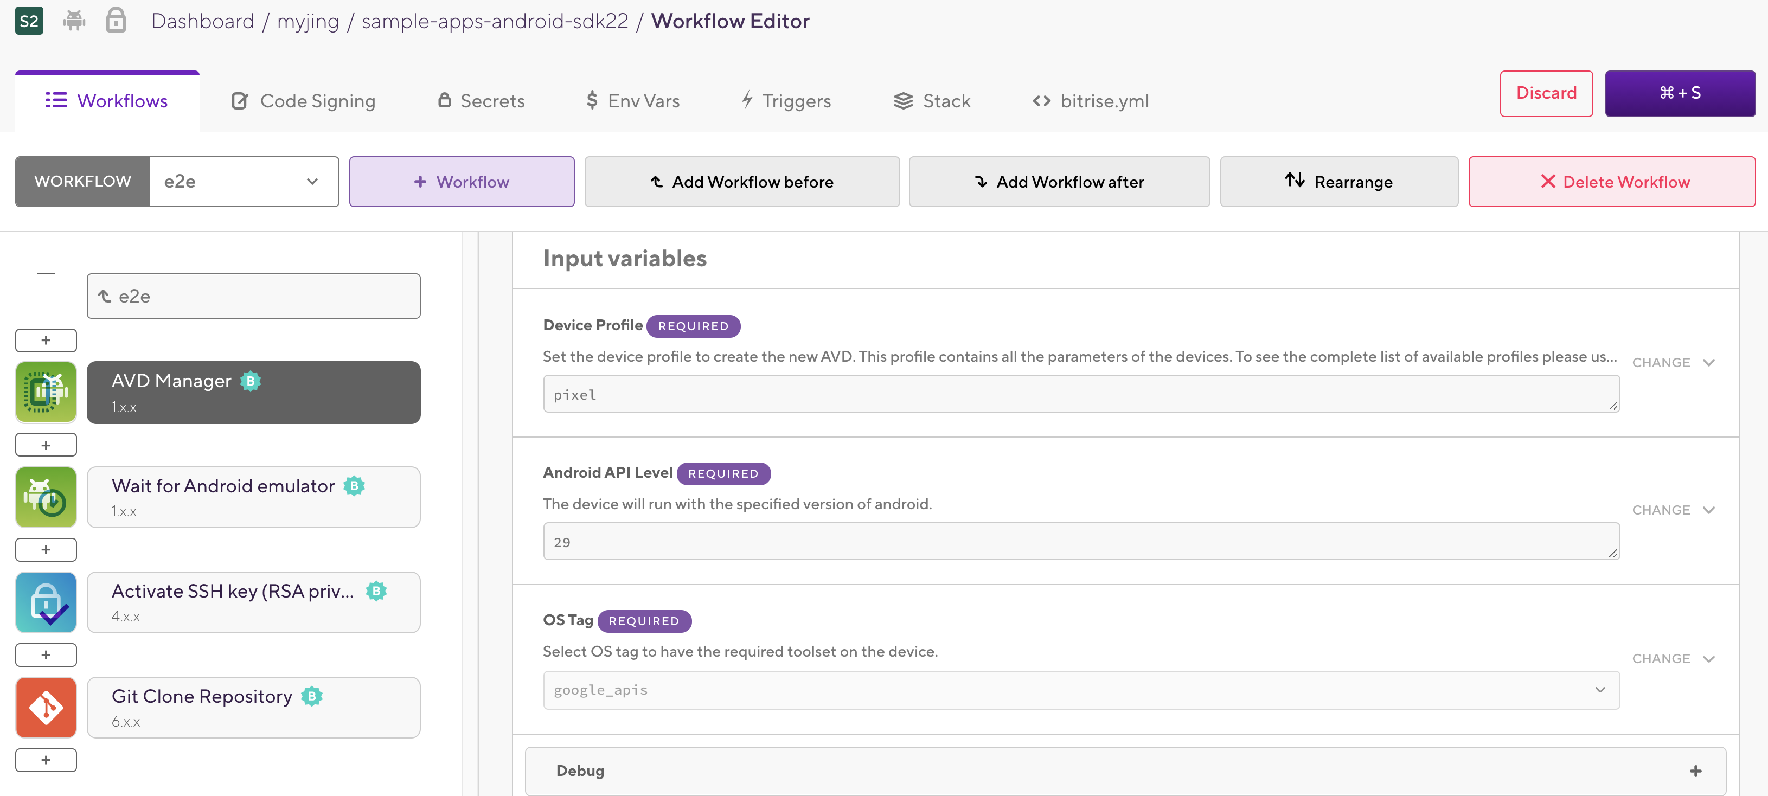Click the Device Profile pixel input field

[x=1080, y=394]
